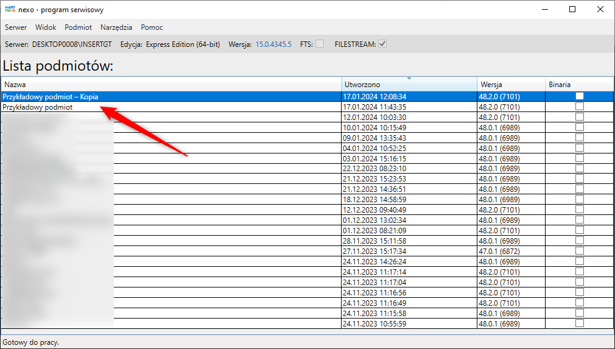The height and width of the screenshot is (349, 615).
Task: Click server name DESKTOP0008\INSERTGT
Action: point(72,44)
